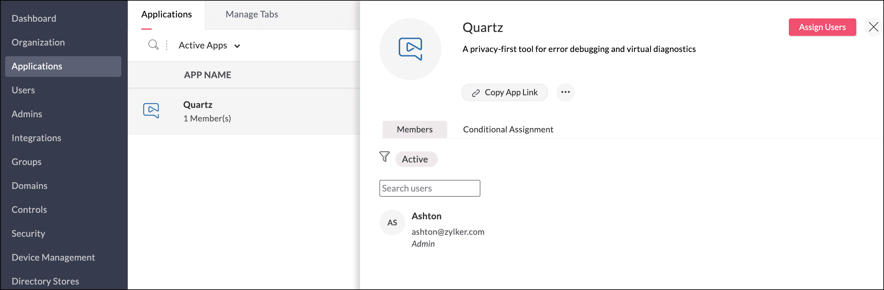Switch to the Manage Tabs tab
884x290 pixels.
tap(252, 14)
